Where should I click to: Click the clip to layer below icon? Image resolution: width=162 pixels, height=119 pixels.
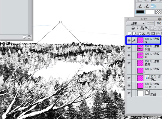(x=133, y=28)
